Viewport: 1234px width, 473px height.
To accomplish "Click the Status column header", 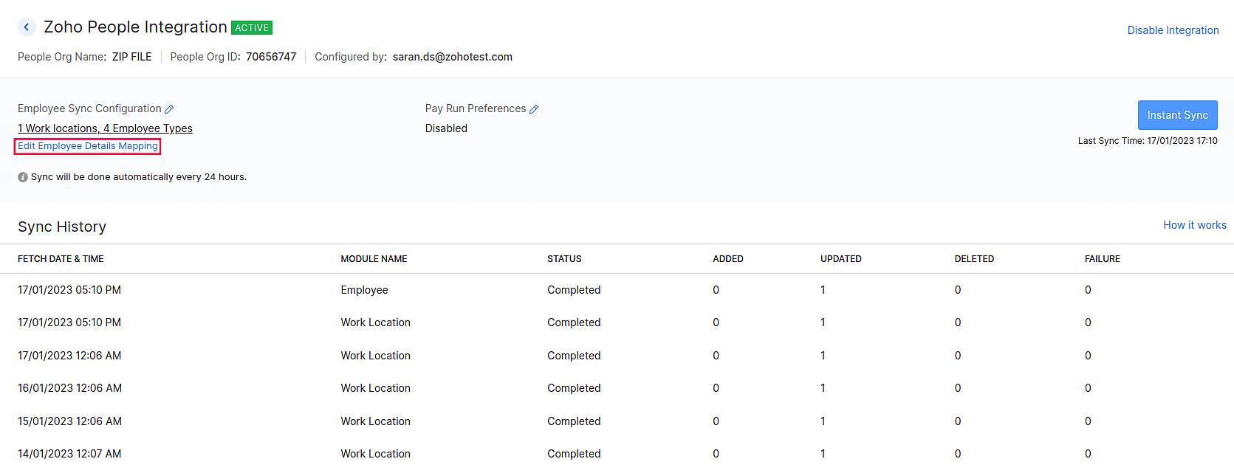I will tap(564, 259).
